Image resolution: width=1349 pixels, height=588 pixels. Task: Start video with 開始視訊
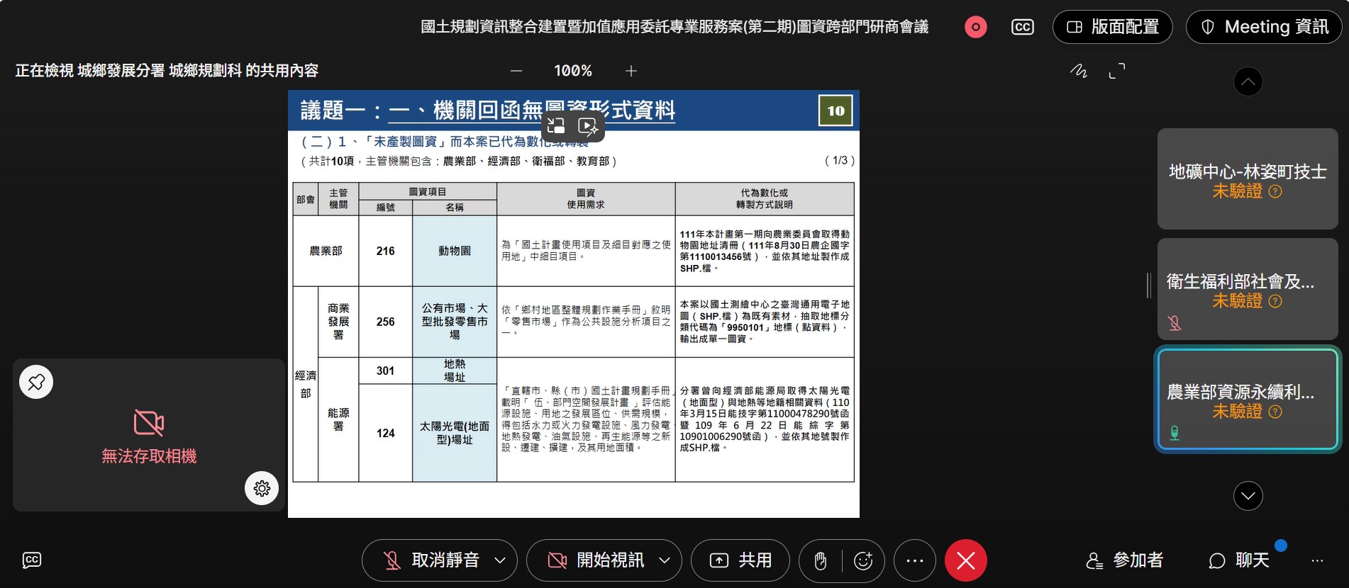pos(596,560)
